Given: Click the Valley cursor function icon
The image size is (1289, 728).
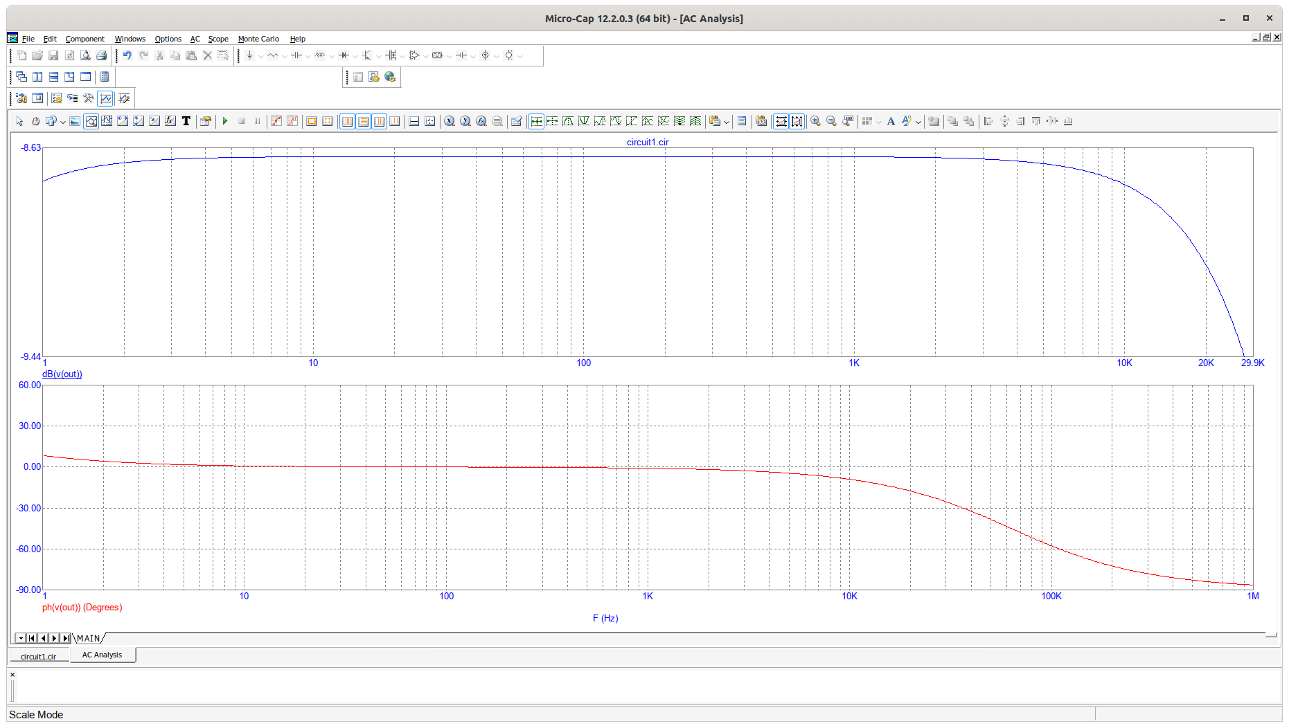Looking at the screenshot, I should [x=584, y=121].
